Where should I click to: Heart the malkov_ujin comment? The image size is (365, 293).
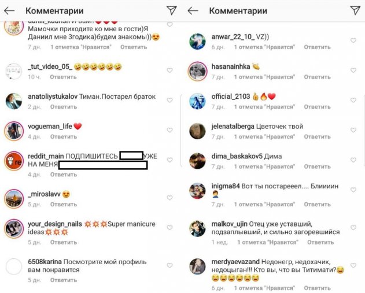353,228
